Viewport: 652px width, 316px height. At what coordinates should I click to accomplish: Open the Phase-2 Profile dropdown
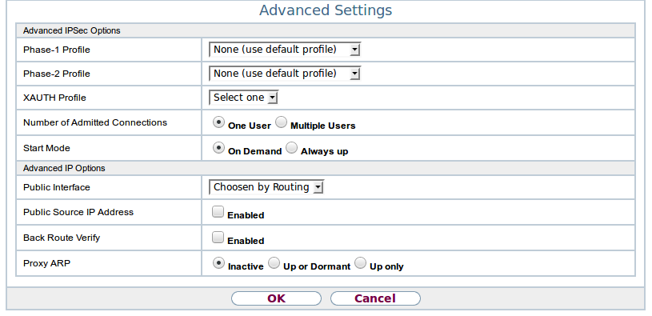[285, 74]
